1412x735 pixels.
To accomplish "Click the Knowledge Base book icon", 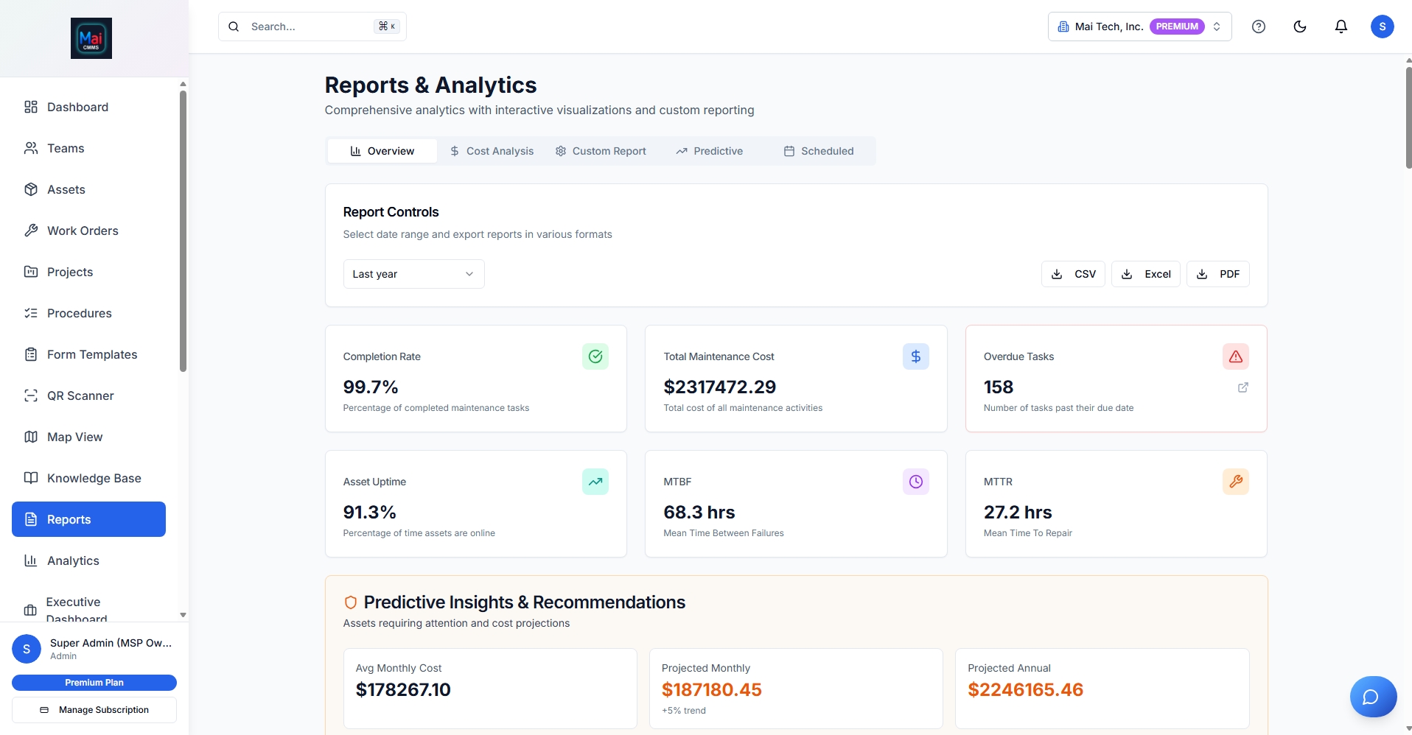I will coord(30,478).
